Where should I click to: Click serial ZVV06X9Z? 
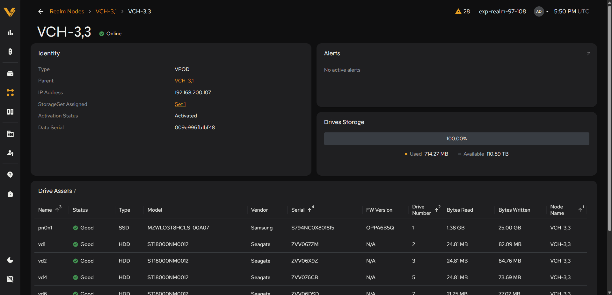304,261
